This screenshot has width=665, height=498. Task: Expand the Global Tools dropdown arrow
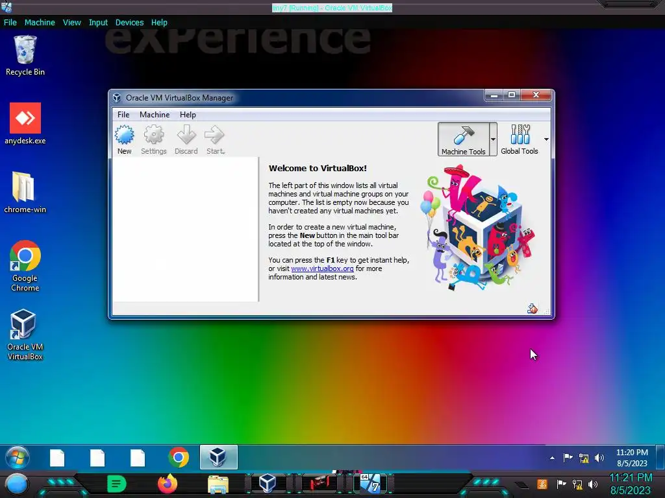tap(546, 139)
